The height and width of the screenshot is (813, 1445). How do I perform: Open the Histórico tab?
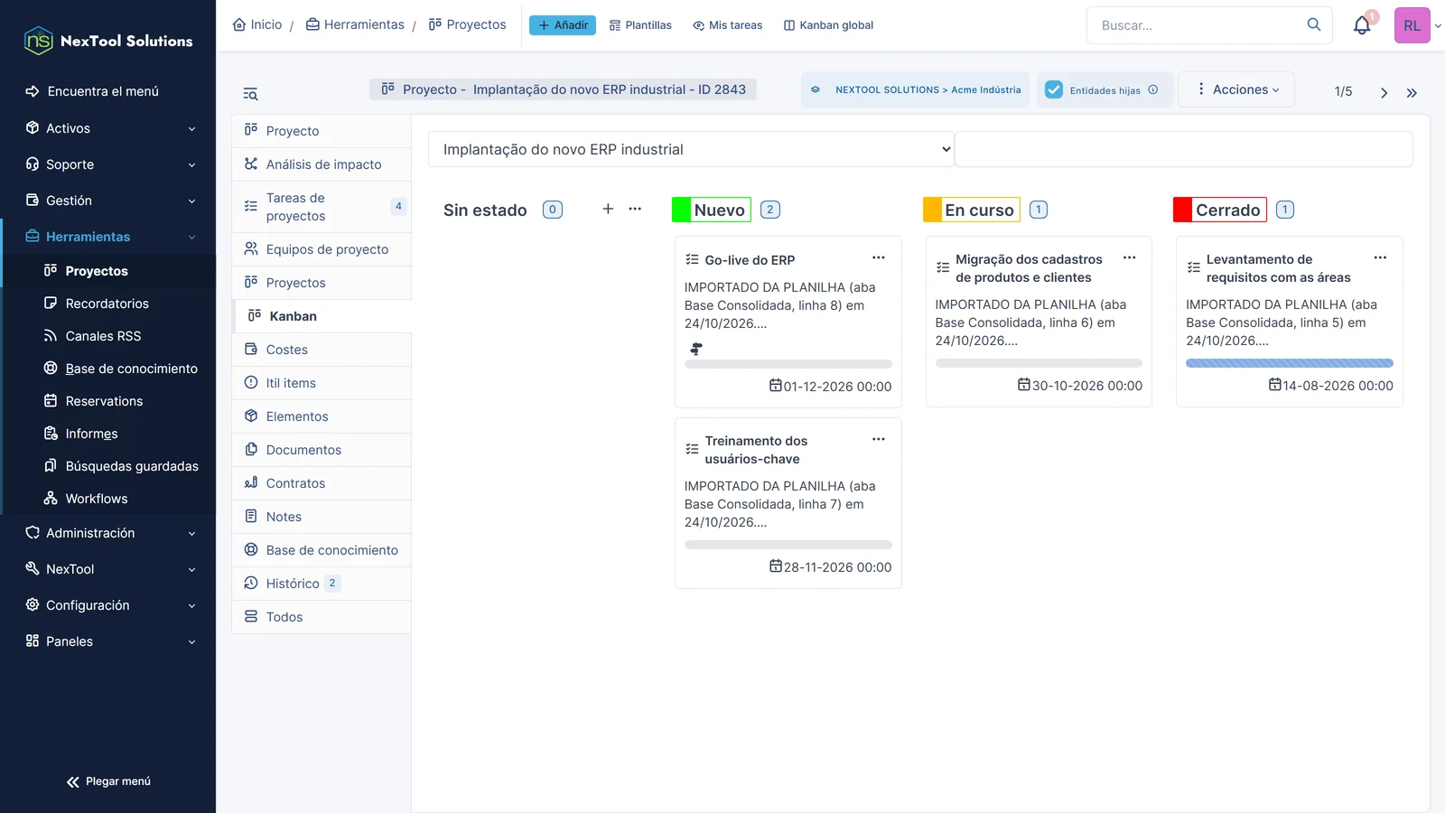point(322,584)
